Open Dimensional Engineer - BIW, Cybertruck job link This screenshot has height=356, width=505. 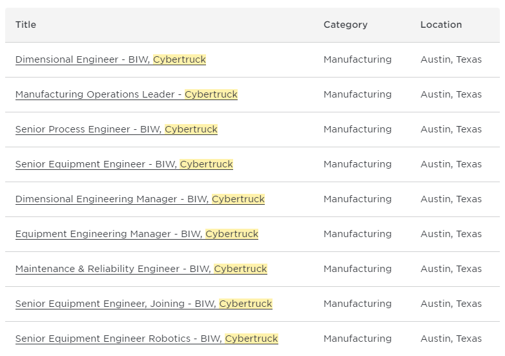point(110,59)
